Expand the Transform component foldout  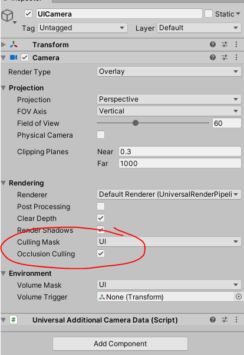point(4,45)
